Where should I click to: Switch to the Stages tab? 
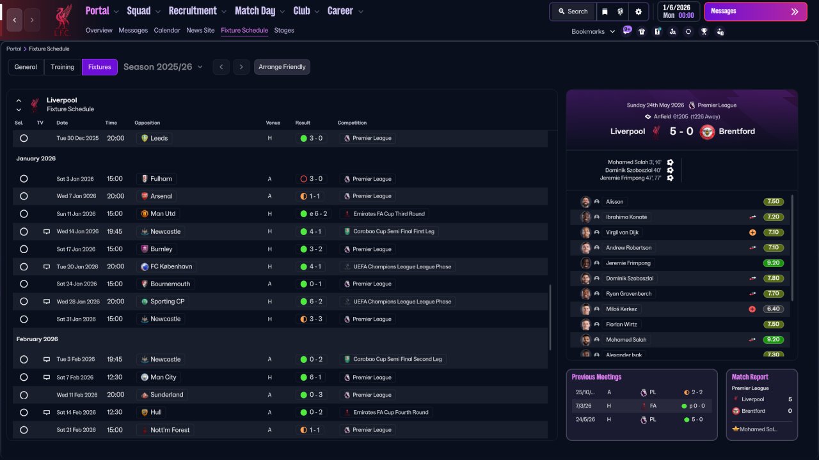coord(284,30)
